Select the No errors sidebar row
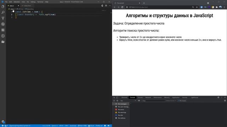 click(121, 110)
